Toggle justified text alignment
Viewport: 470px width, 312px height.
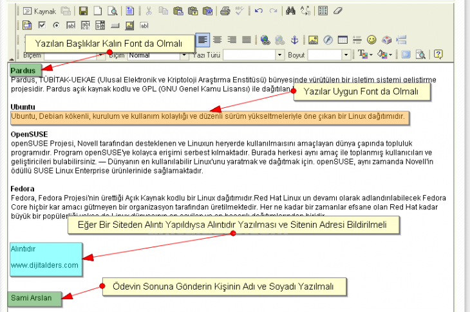coord(247,40)
